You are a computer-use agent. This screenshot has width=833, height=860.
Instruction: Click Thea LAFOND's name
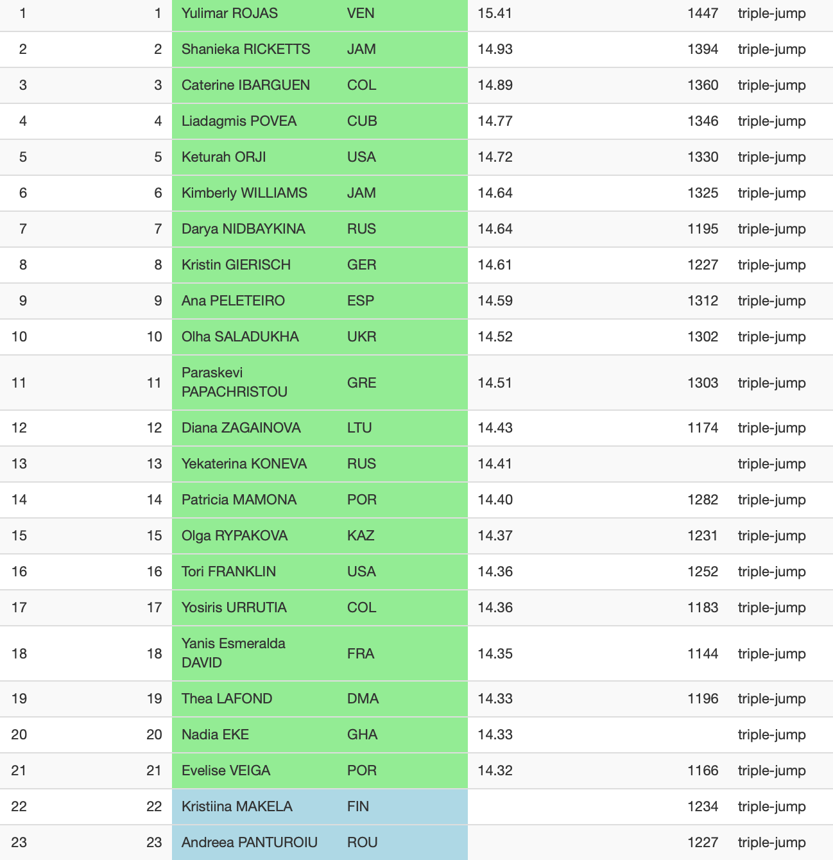coord(227,699)
